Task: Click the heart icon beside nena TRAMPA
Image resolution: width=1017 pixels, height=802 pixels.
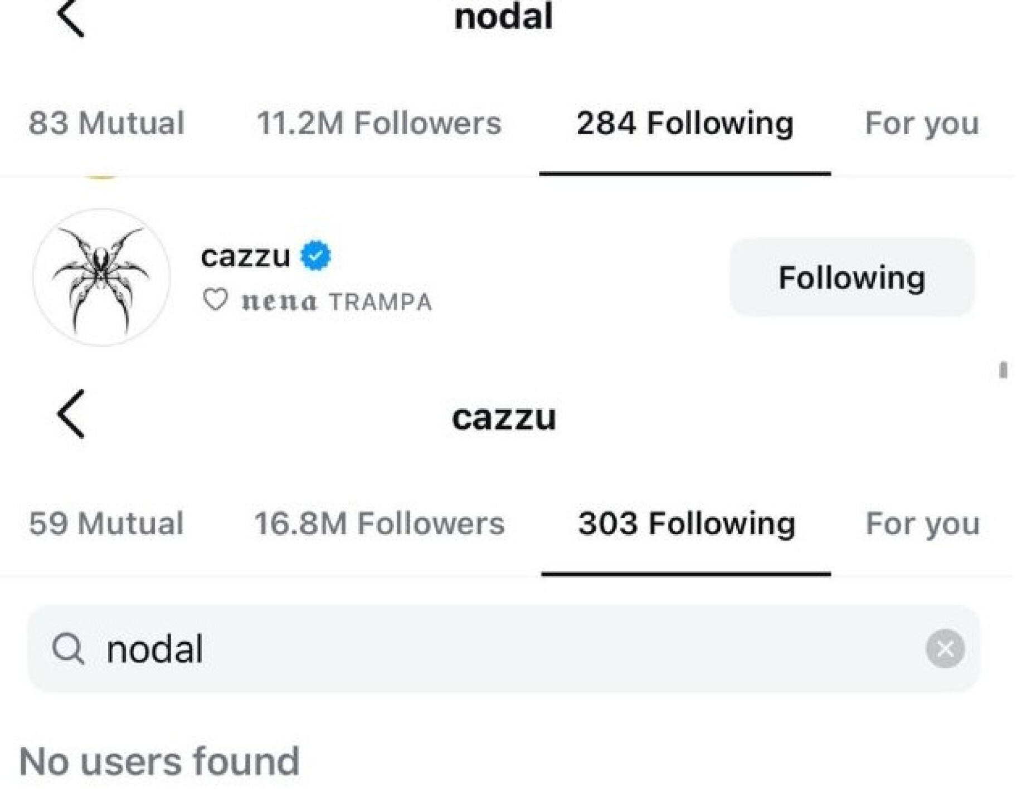Action: click(215, 300)
